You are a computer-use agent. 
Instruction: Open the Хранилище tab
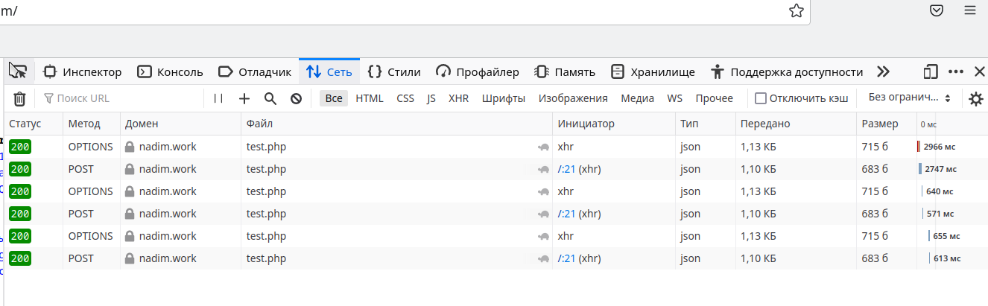[653, 72]
